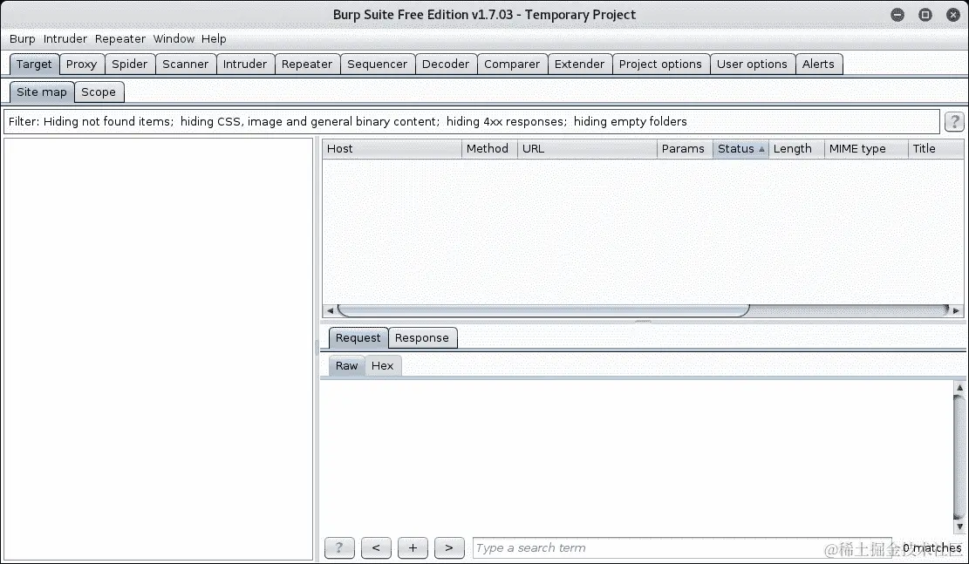
Task: Click the request pane scroll up arrow
Action: [959, 388]
